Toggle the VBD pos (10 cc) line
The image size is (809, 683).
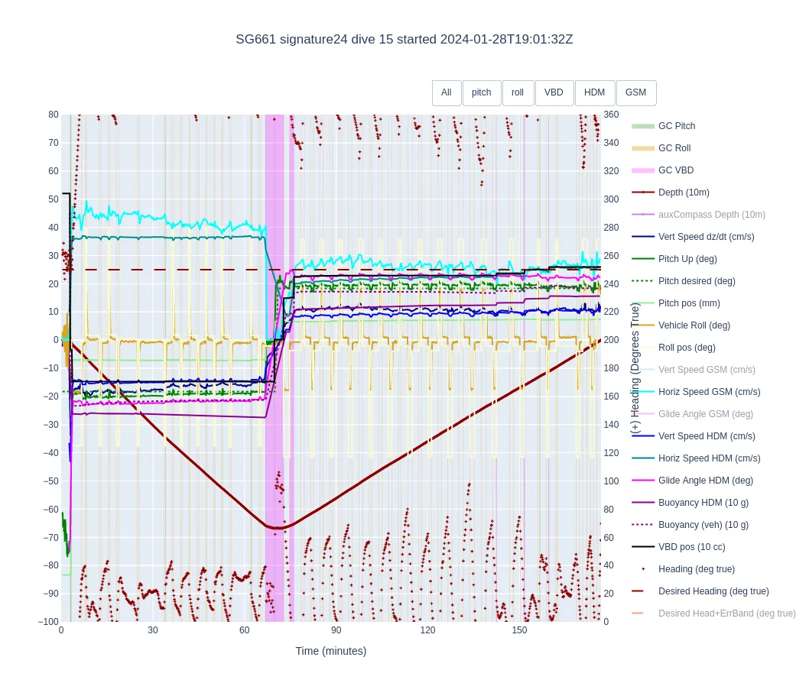click(x=691, y=547)
